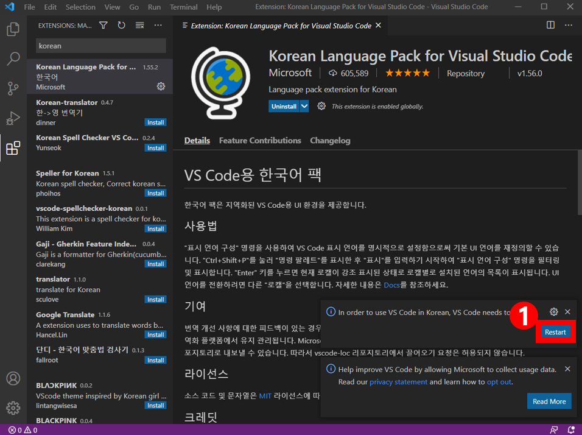Open the Docs link in readme
The width and height of the screenshot is (582, 435).
coord(391,285)
